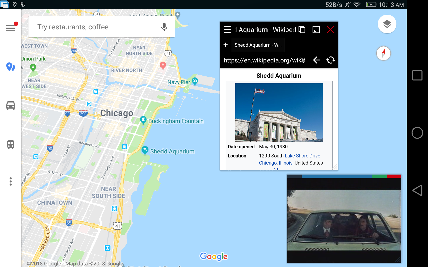Open the Shedd Aquarium building photo
428x267 pixels.
click(x=279, y=112)
